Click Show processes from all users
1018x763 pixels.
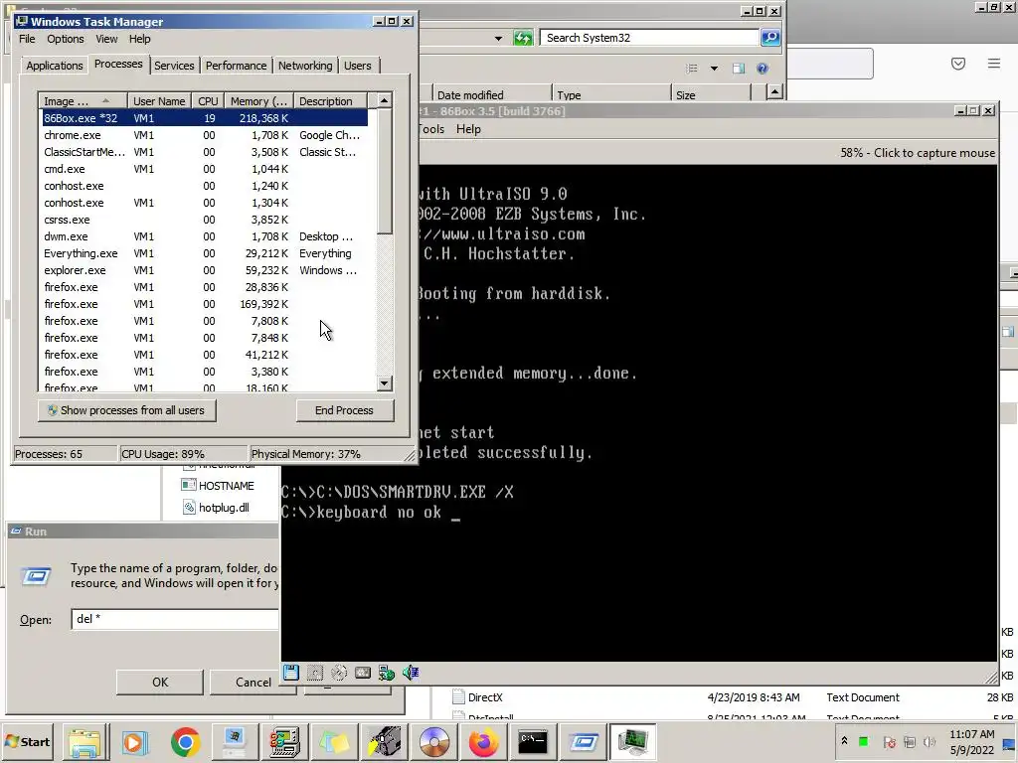coord(126,410)
